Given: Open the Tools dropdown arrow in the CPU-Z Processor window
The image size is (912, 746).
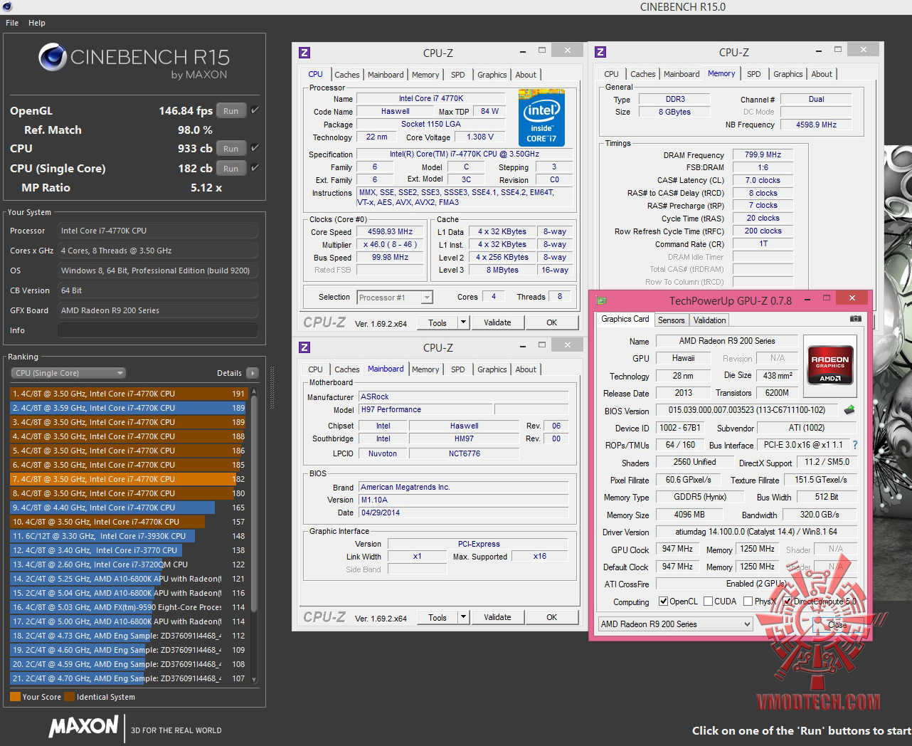Looking at the screenshot, I should point(463,322).
